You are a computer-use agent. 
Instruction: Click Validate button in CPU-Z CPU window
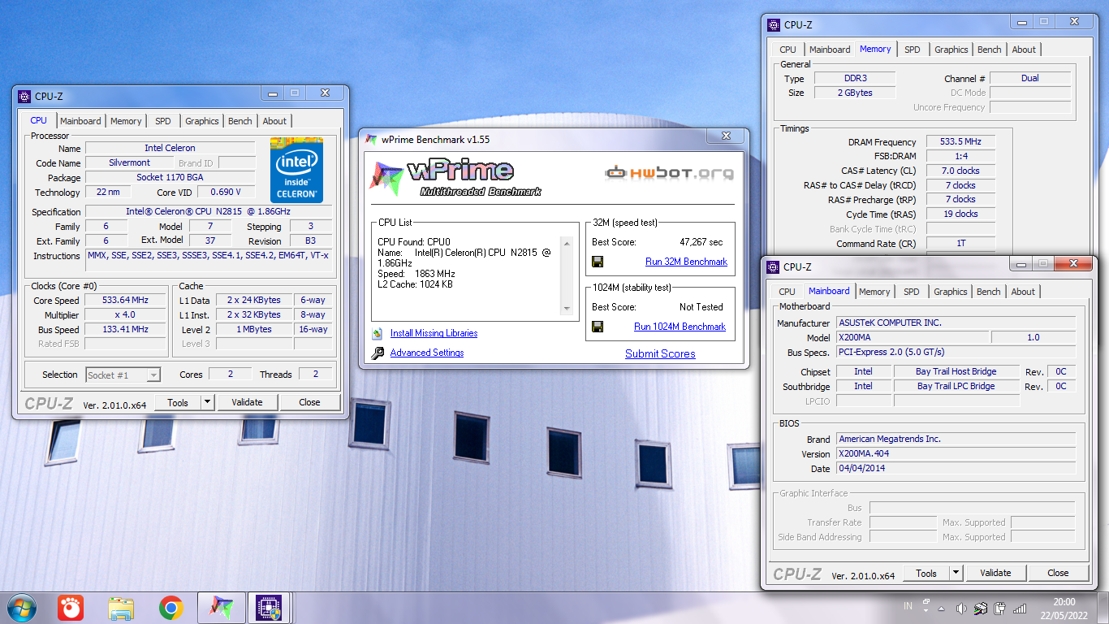pyautogui.click(x=247, y=402)
